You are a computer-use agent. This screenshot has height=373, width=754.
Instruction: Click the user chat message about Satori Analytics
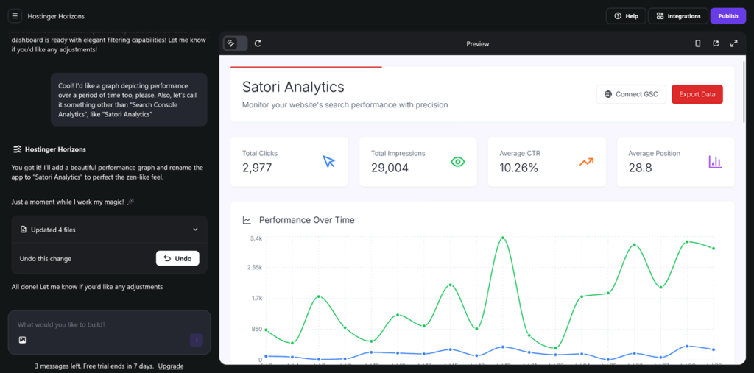click(129, 99)
